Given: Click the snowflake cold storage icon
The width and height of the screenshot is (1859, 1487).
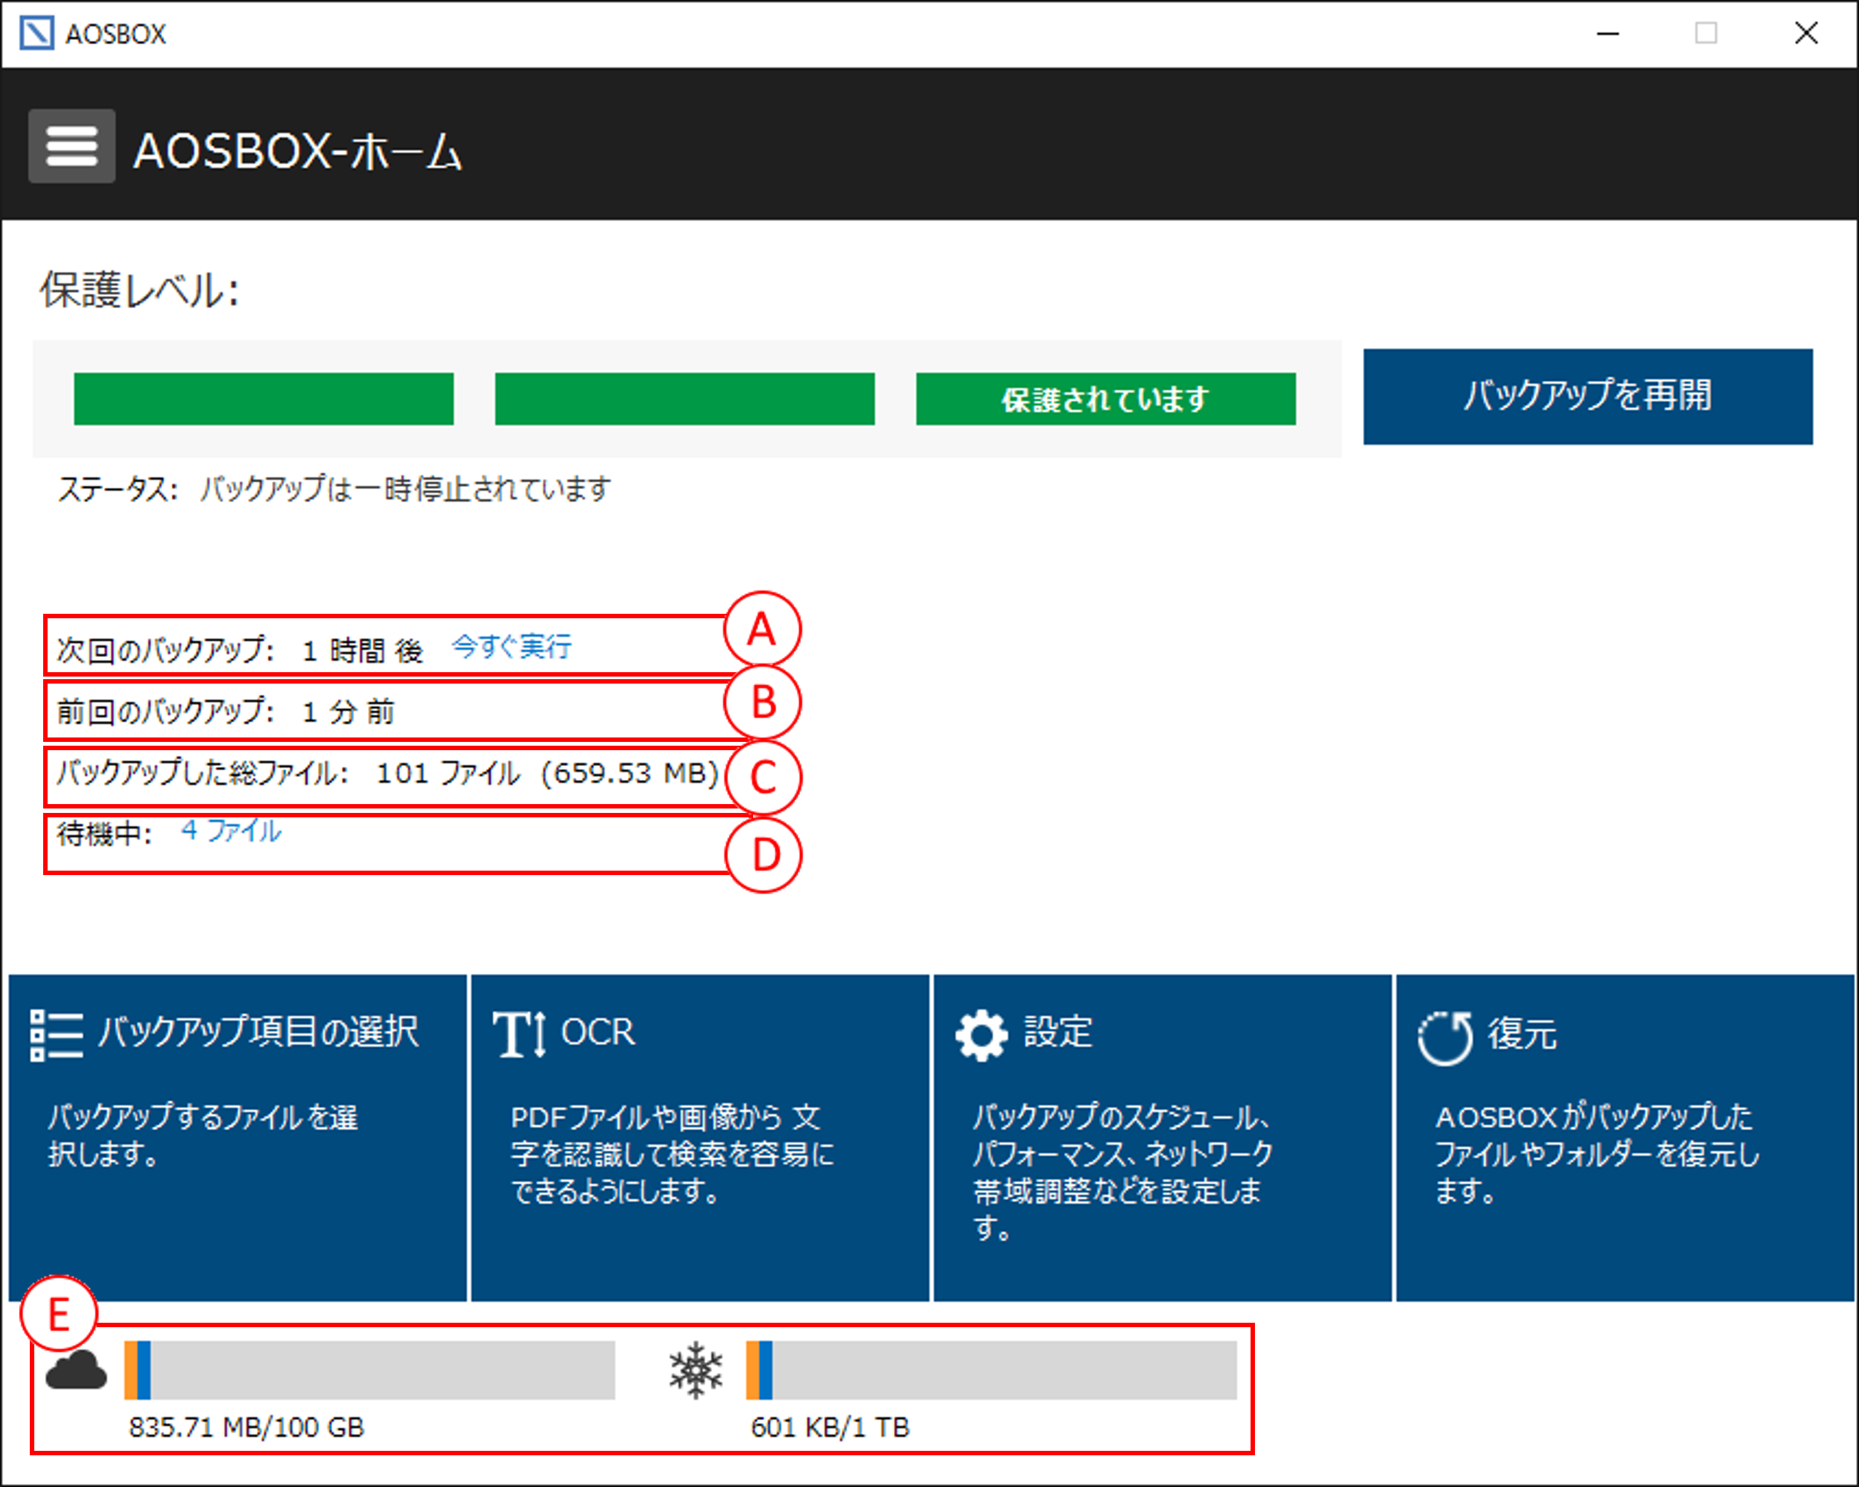Looking at the screenshot, I should [x=696, y=1370].
